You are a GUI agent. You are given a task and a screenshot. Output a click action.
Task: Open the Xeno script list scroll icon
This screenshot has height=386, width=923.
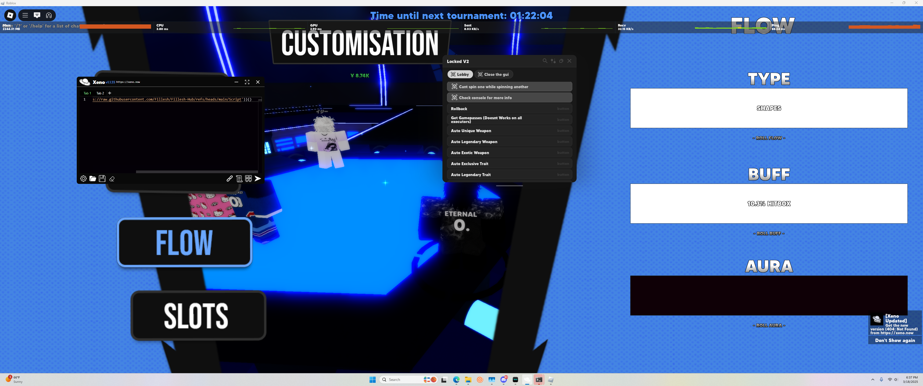(239, 178)
